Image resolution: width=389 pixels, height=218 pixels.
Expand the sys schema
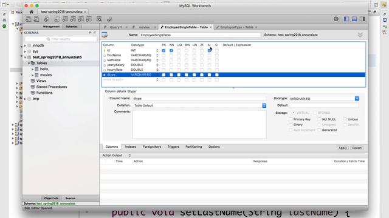pyautogui.click(x=25, y=51)
